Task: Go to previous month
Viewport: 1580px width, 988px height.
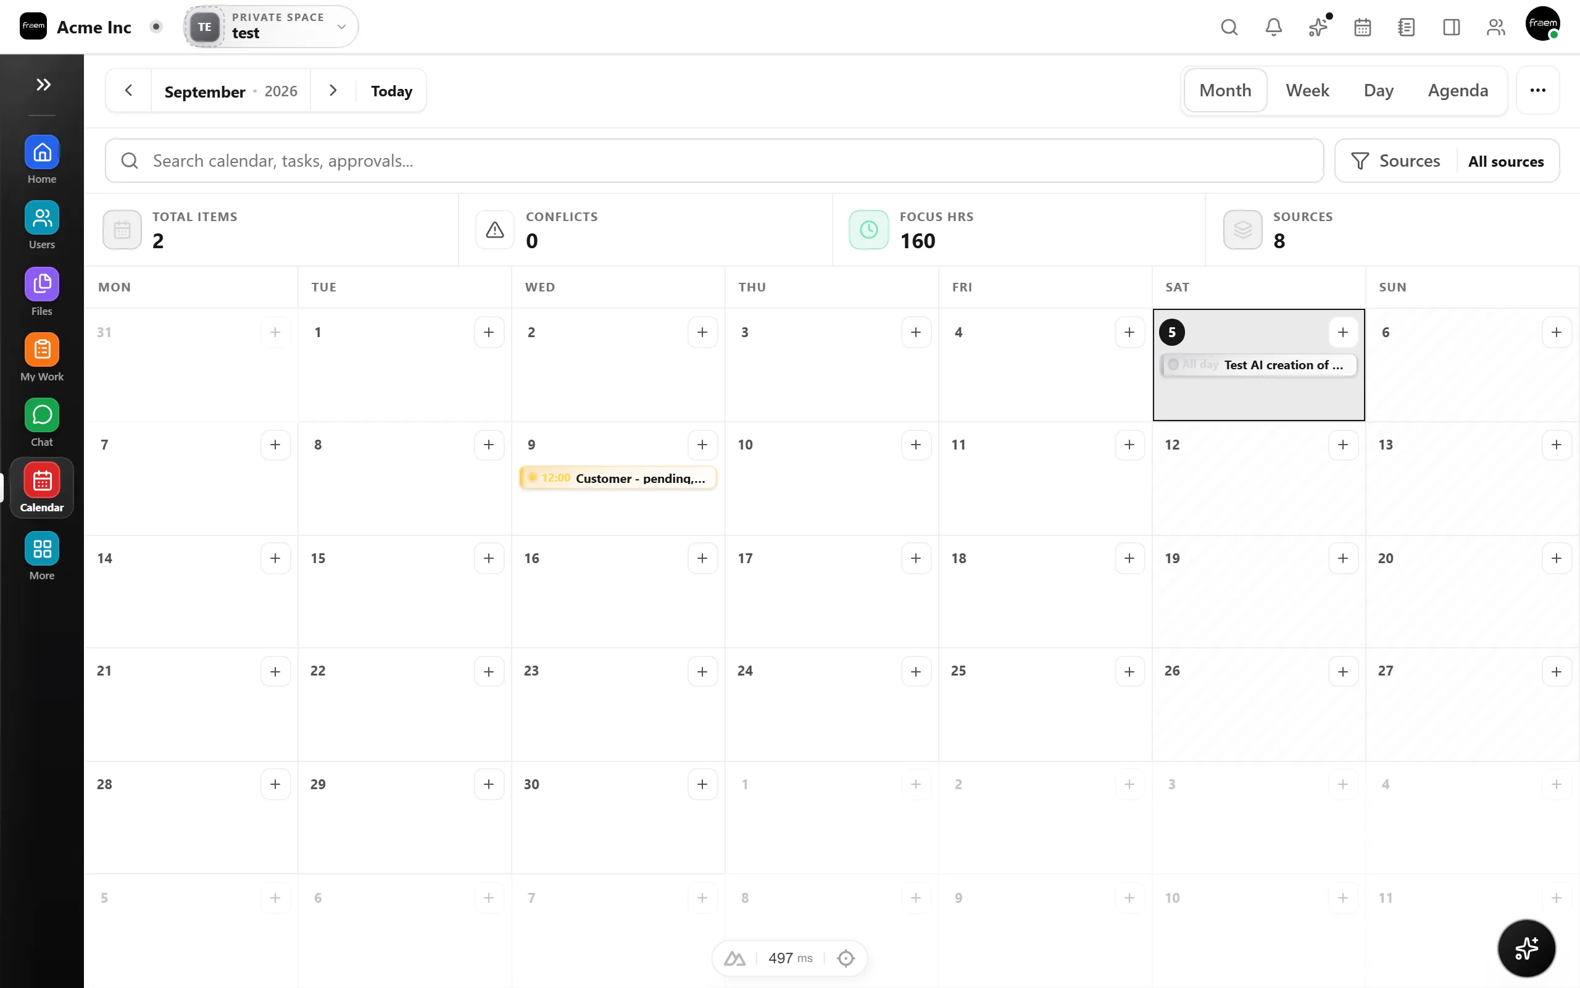Action: click(x=128, y=91)
